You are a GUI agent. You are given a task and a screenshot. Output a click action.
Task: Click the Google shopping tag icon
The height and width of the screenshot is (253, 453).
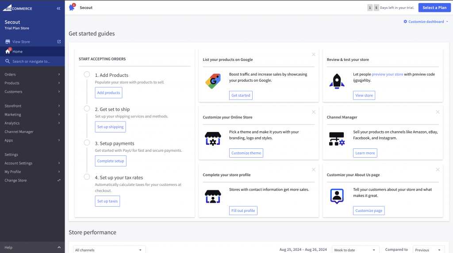coord(213,81)
